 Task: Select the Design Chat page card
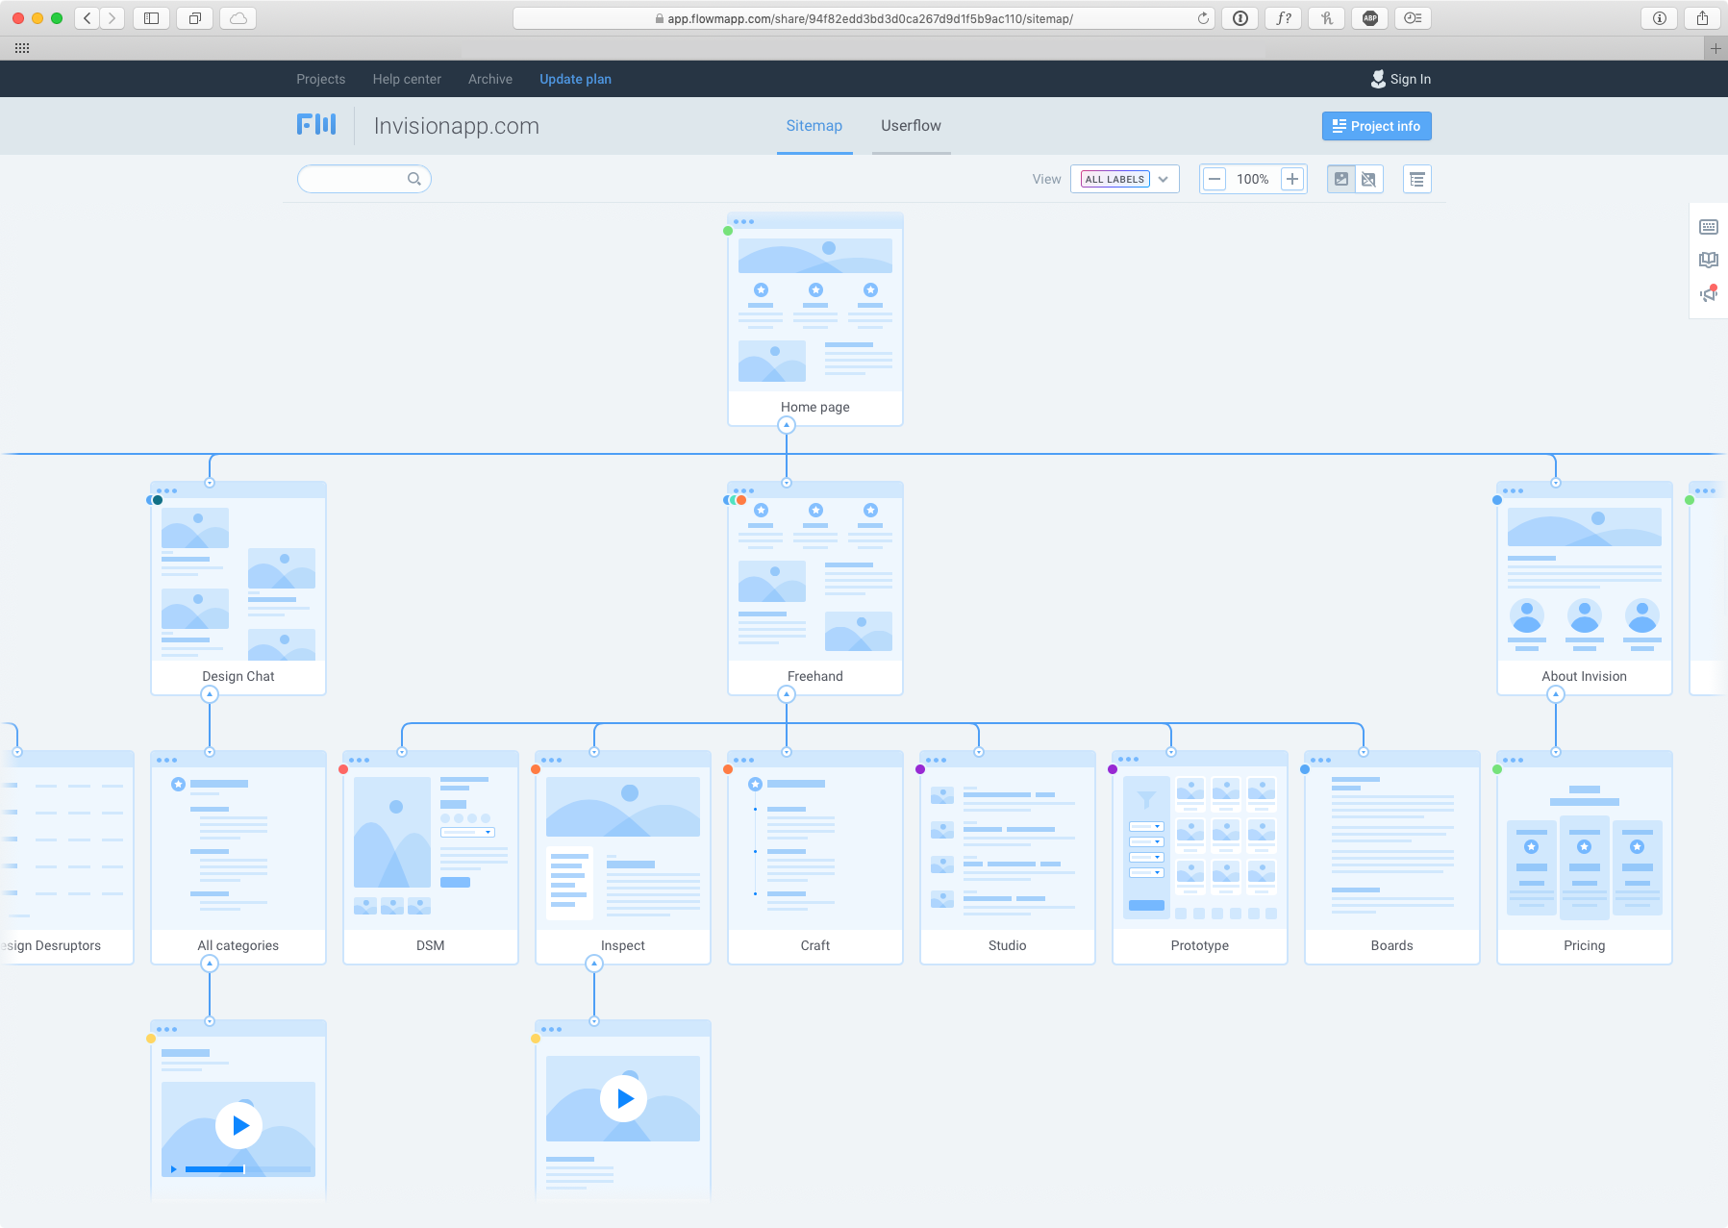point(238,589)
